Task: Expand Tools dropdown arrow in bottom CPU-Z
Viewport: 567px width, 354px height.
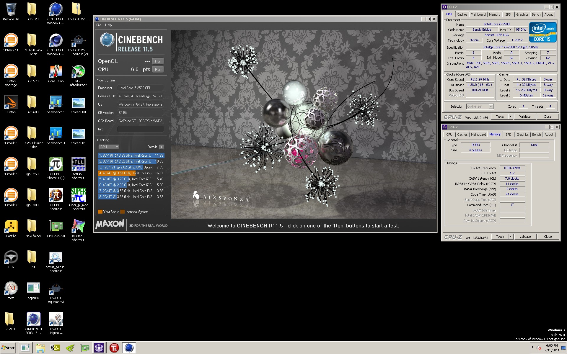Action: [511, 237]
